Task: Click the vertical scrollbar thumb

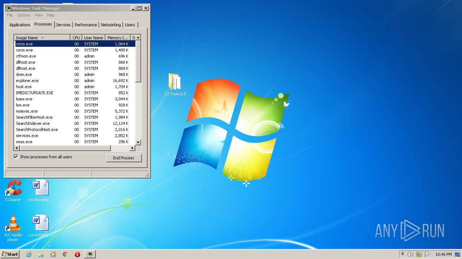Action: pyautogui.click(x=138, y=61)
